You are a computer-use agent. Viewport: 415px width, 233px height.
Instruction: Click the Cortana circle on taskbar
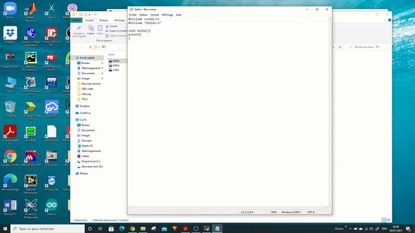coord(89,228)
